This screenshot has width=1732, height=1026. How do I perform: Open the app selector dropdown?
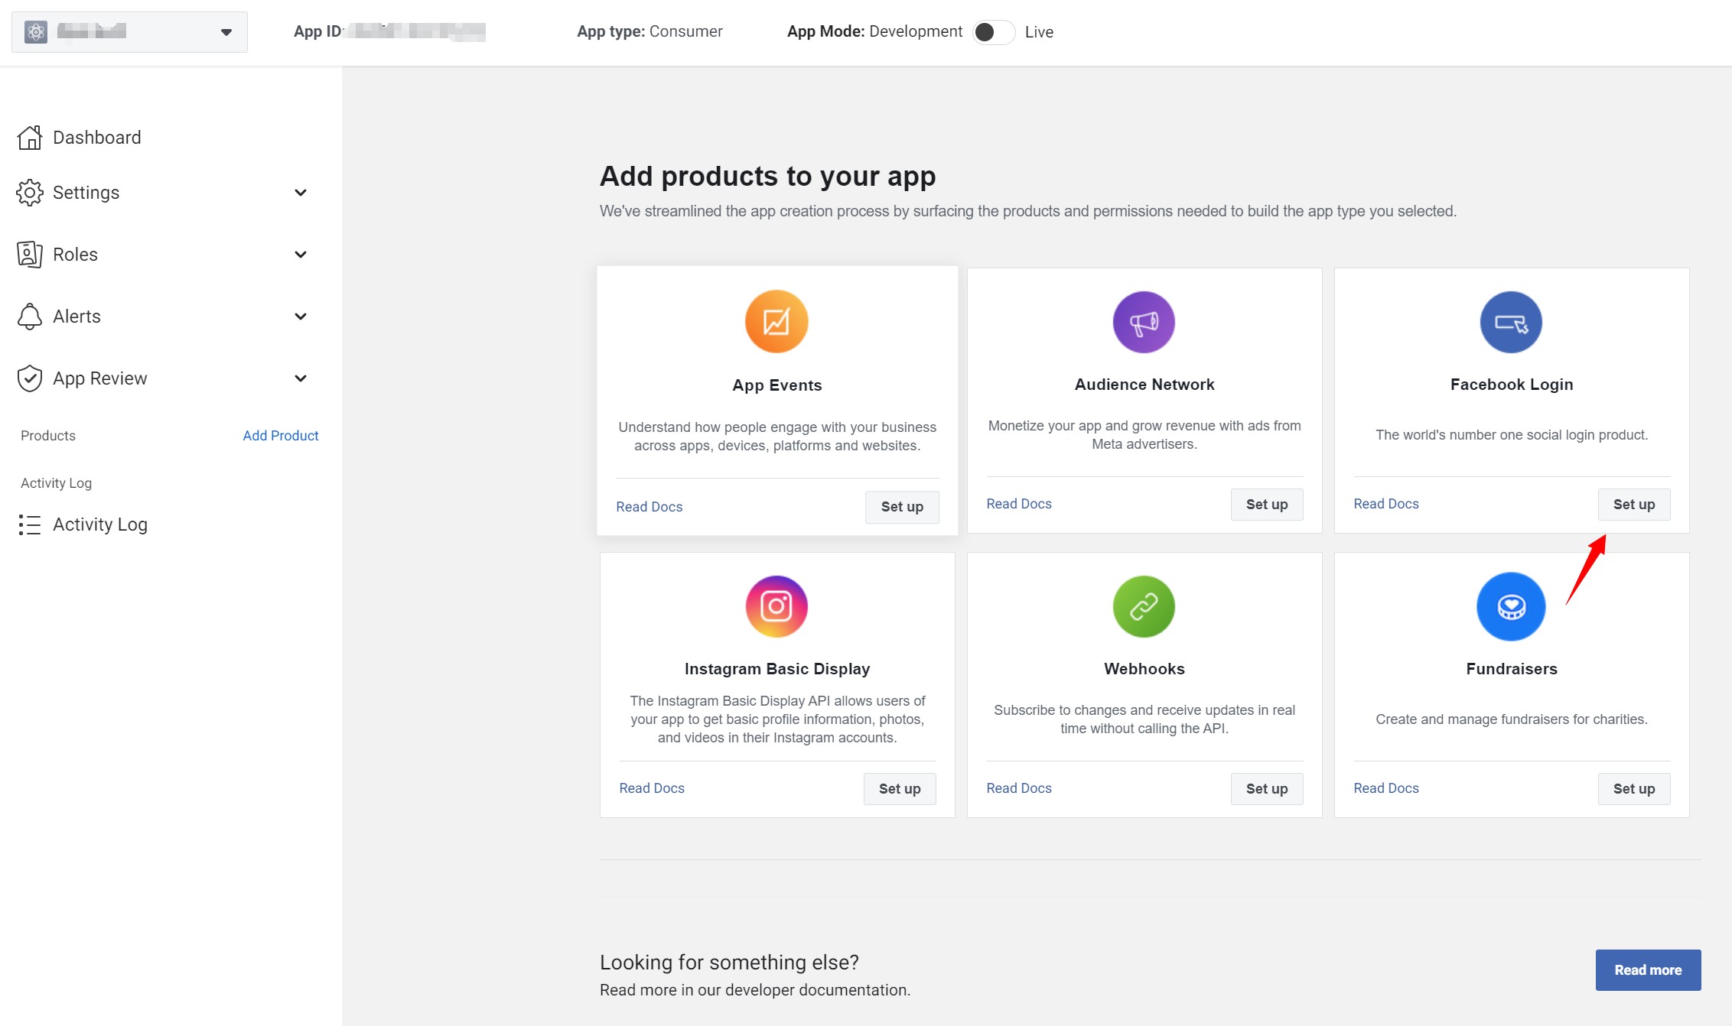[129, 32]
